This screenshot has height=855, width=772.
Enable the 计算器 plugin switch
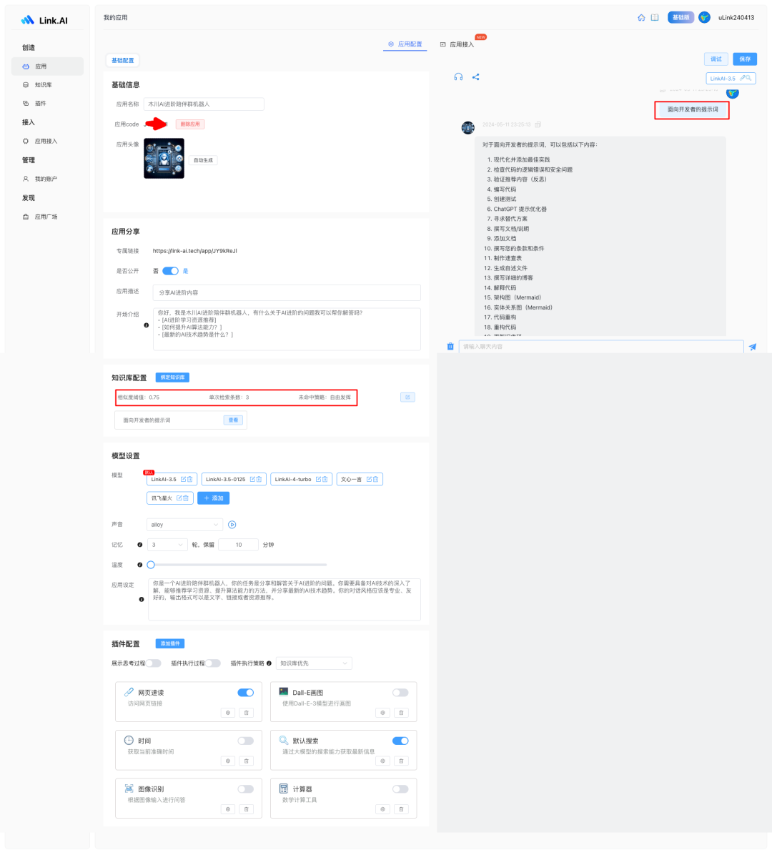(x=401, y=789)
